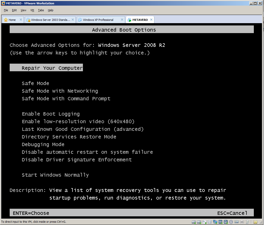
Task: Maximize the VMware Workstation window
Action: click(x=255, y=3)
